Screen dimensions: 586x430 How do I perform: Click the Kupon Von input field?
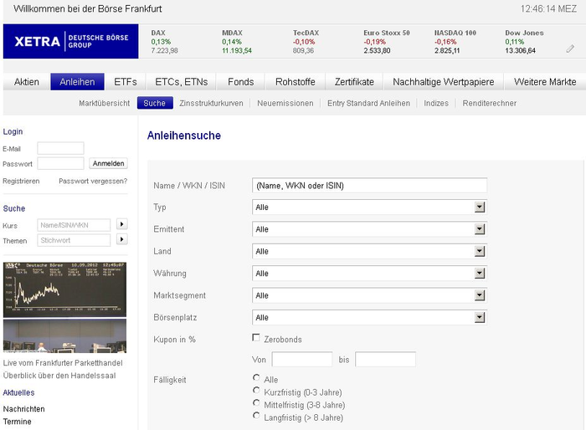pyautogui.click(x=302, y=360)
